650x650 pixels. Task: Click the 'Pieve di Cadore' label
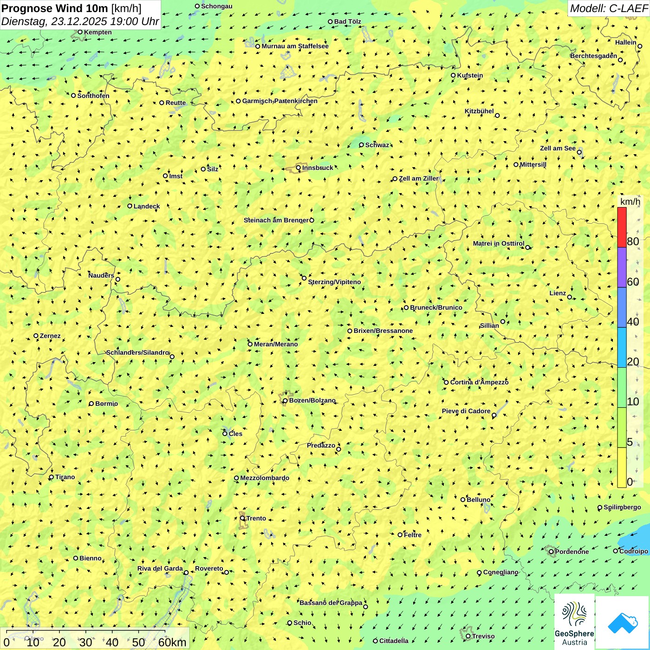(466, 411)
